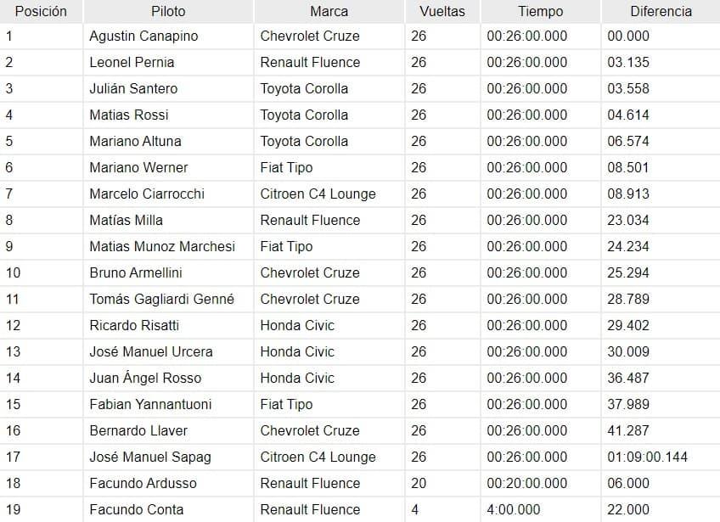Click the Diferencia column header
The height and width of the screenshot is (522, 720).
(x=660, y=12)
